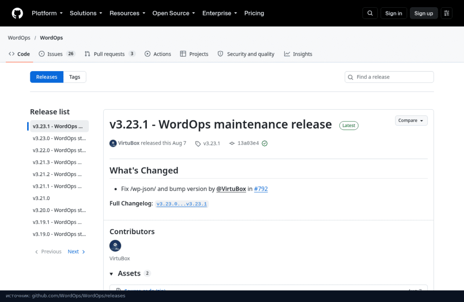Click the green verified checkmark icon
Viewport: 464px width, 302px height.
(x=265, y=143)
